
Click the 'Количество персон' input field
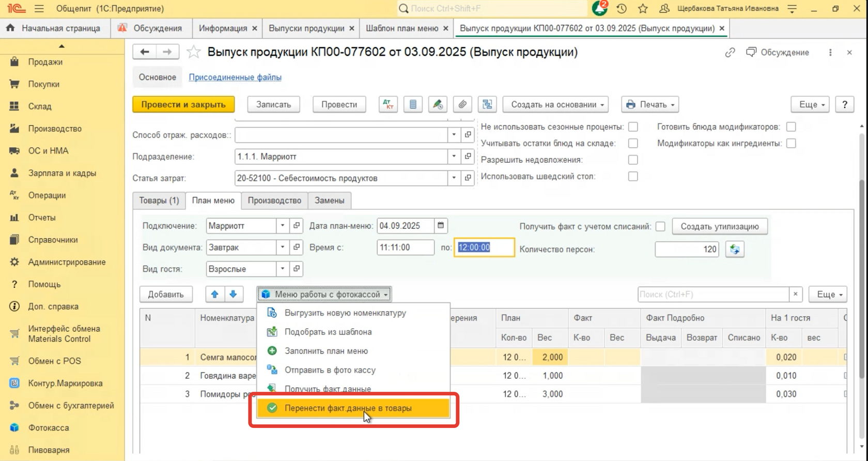[686, 250]
